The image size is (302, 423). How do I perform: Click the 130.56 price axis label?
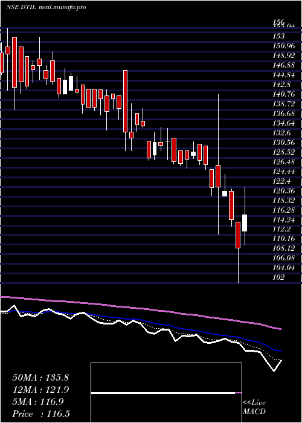(x=283, y=143)
